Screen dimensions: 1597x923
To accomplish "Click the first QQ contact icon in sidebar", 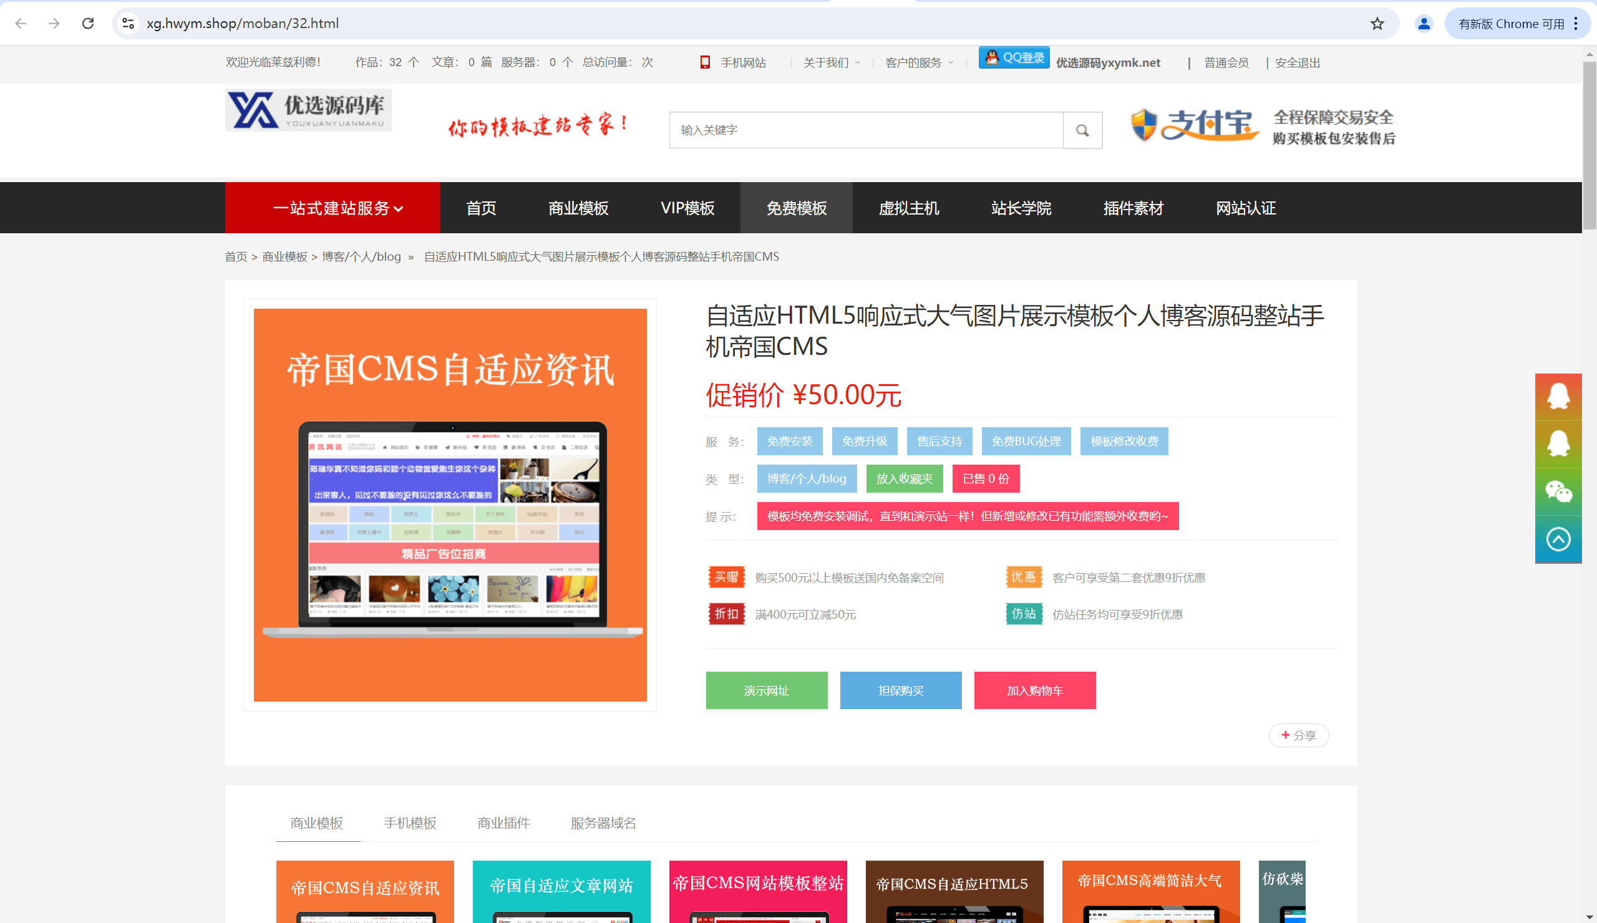I will [1558, 397].
